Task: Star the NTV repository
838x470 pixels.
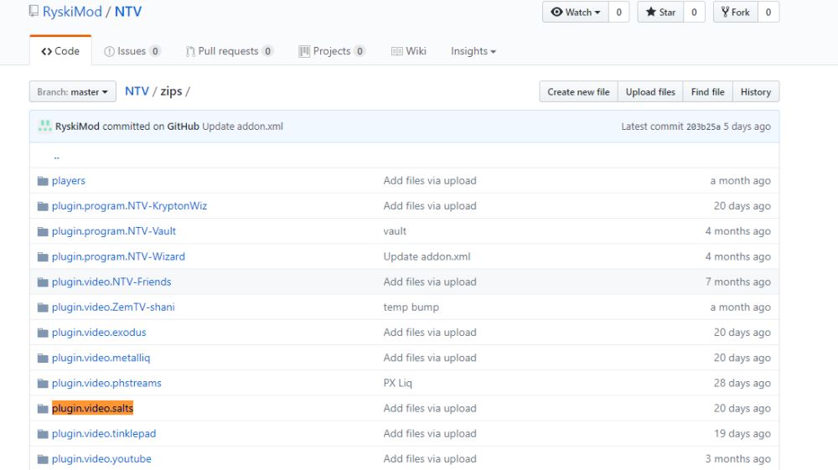Action: (x=660, y=13)
